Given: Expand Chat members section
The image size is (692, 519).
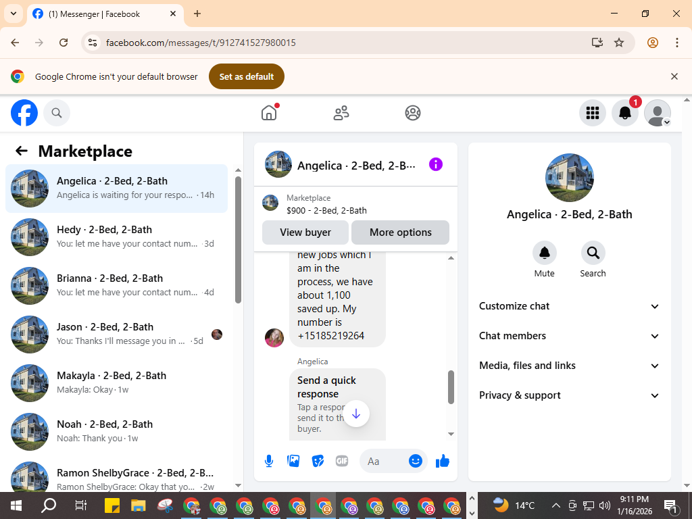Looking at the screenshot, I should pyautogui.click(x=569, y=336).
